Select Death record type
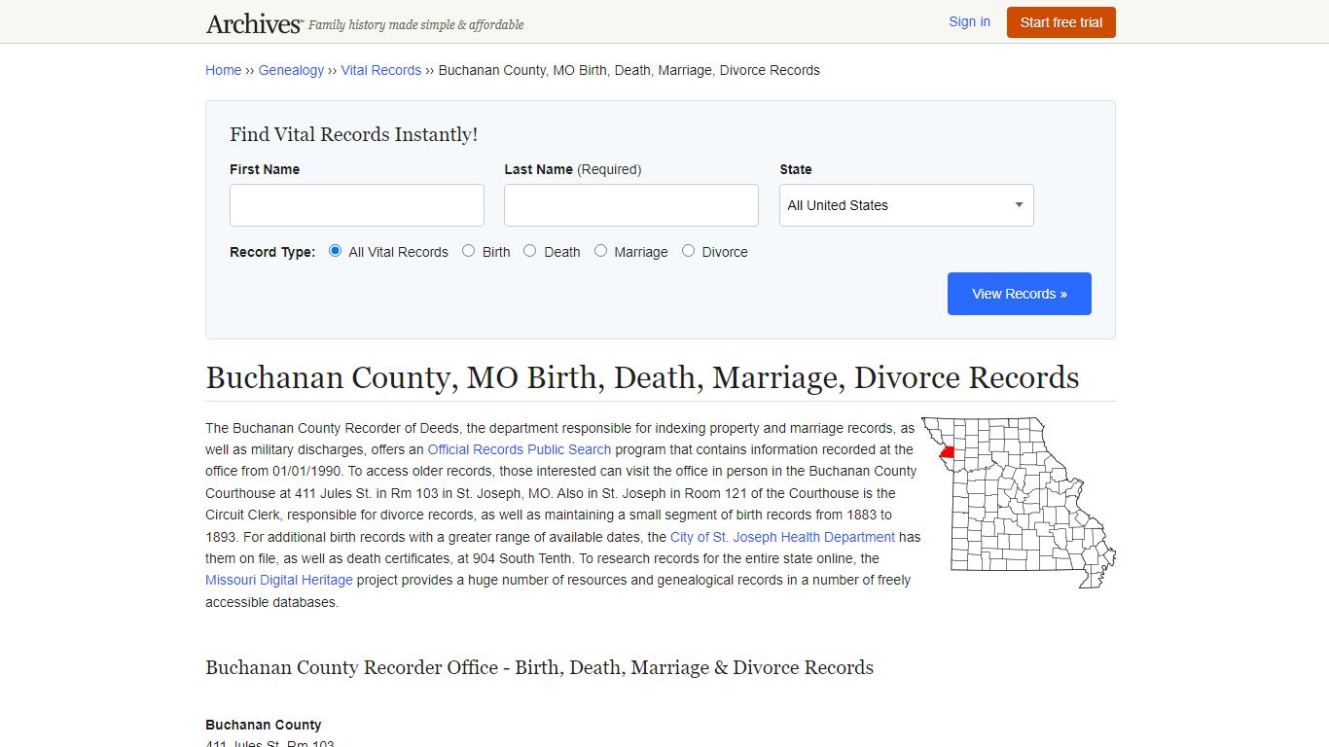This screenshot has width=1329, height=747. (x=530, y=251)
